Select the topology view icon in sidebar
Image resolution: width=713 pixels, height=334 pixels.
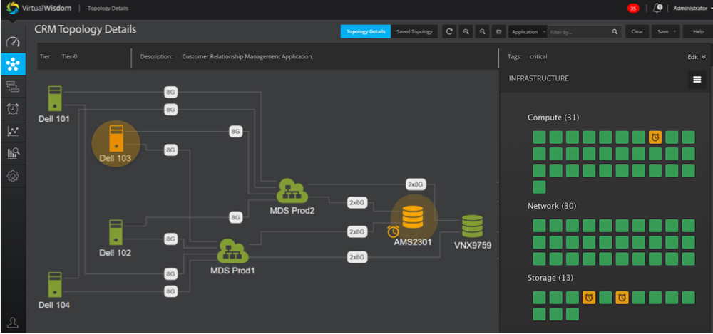pos(13,64)
